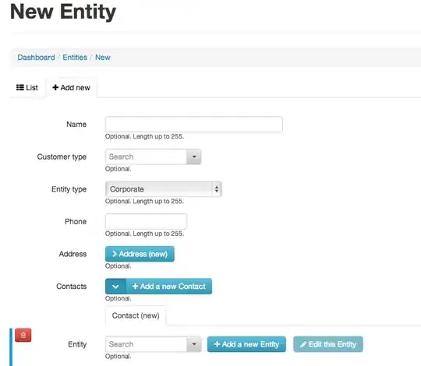The image size is (421, 366).
Task: Click the New breadcrumb link
Action: click(103, 58)
